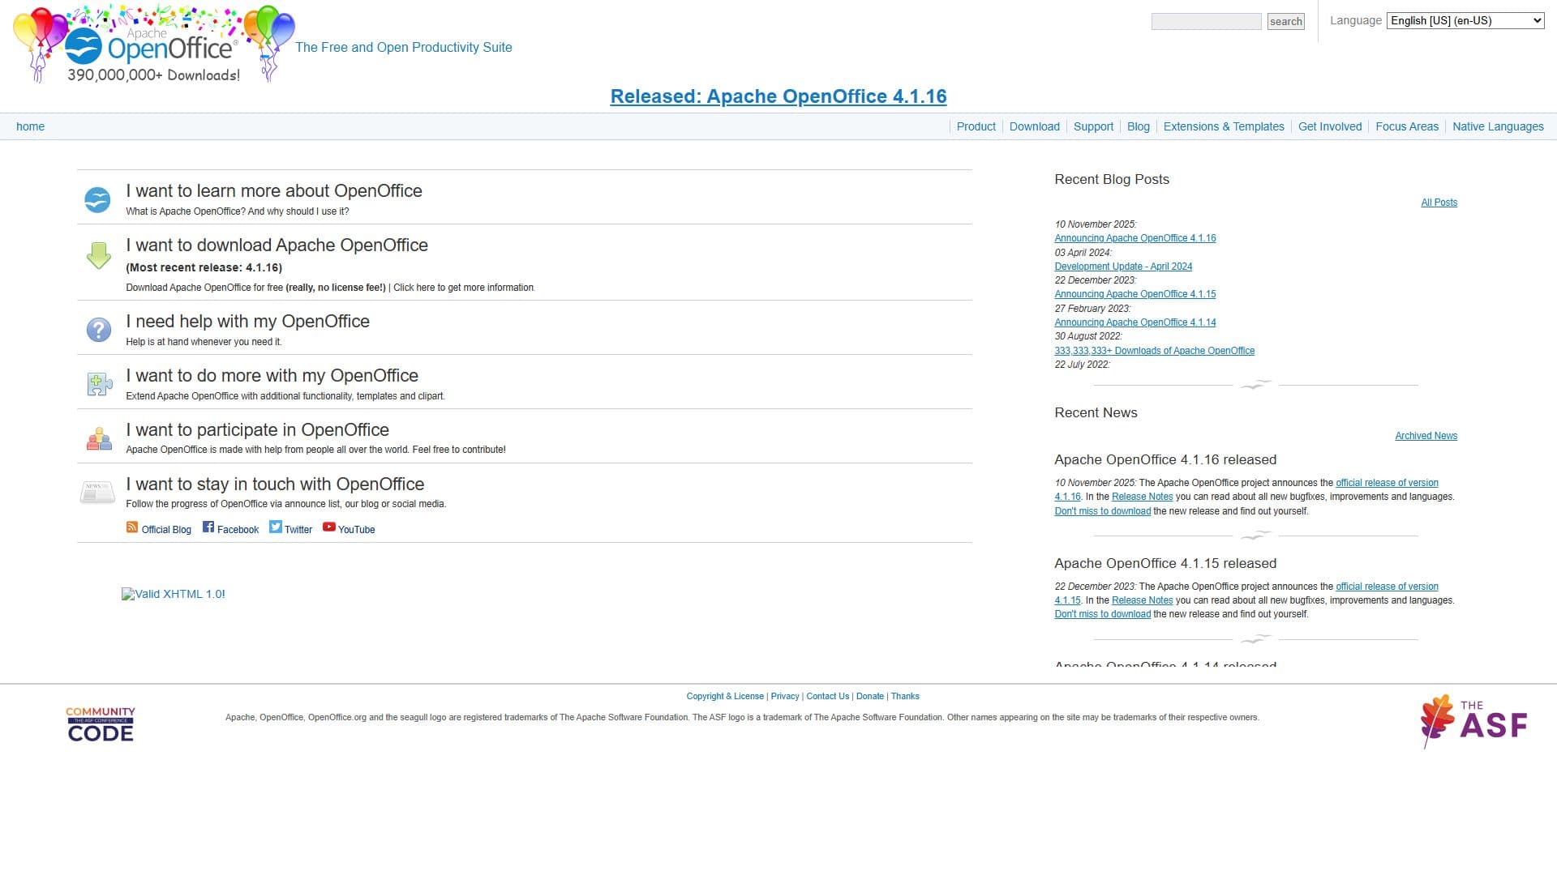1557x875 pixels.
Task: Open Release Notes link under 4.1.15 news
Action: [1142, 600]
